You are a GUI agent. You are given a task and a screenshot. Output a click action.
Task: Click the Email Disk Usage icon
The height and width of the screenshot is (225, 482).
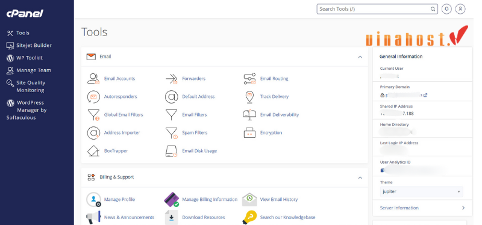pyautogui.click(x=172, y=151)
